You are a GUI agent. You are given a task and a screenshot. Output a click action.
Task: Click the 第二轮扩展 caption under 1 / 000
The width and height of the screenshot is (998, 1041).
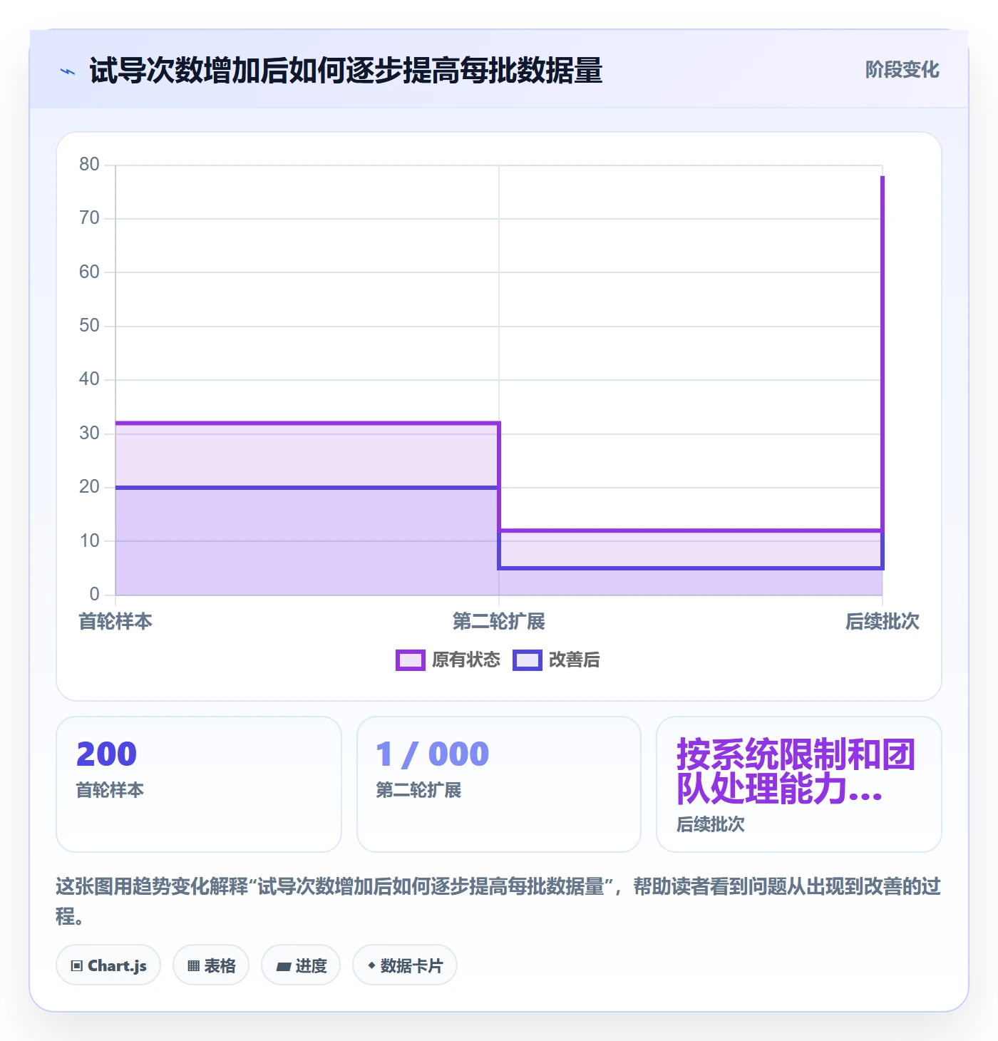pos(418,790)
